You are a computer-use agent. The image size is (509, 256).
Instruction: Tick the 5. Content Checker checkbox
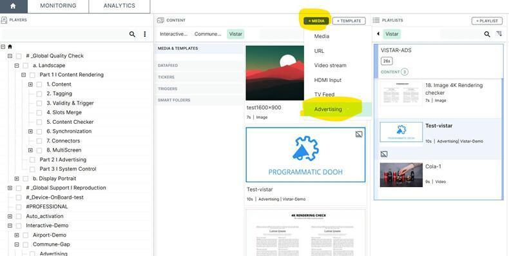(x=39, y=122)
